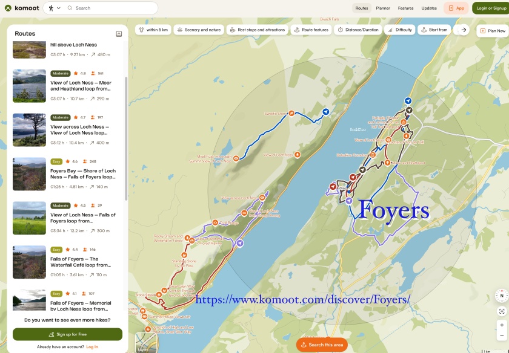Collapse the Routes panel
509x353 pixels.
point(119,34)
